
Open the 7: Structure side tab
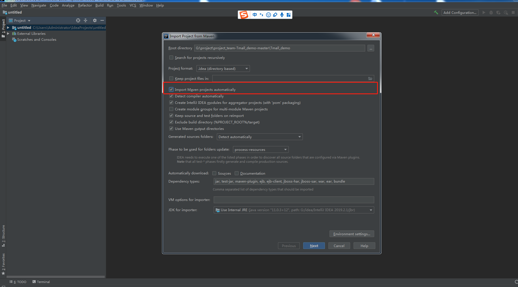coord(3,235)
